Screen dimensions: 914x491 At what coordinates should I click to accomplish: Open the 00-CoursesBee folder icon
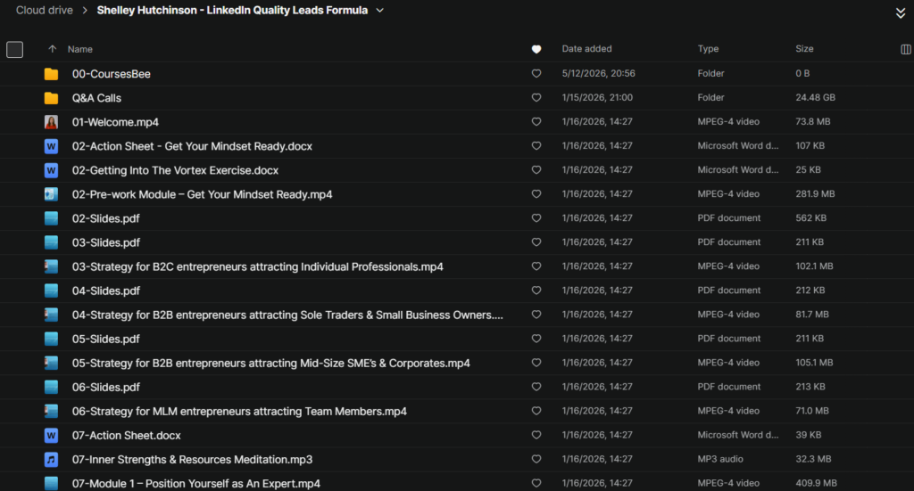[x=51, y=74]
